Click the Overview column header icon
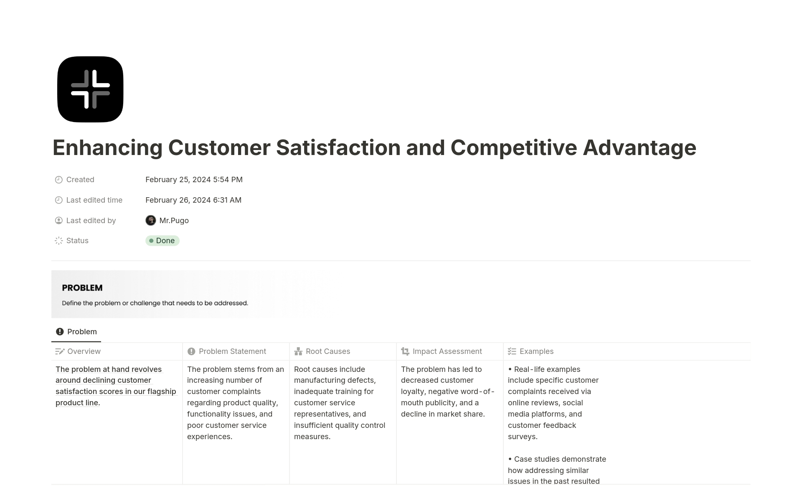The height and width of the screenshot is (501, 802). (59, 351)
